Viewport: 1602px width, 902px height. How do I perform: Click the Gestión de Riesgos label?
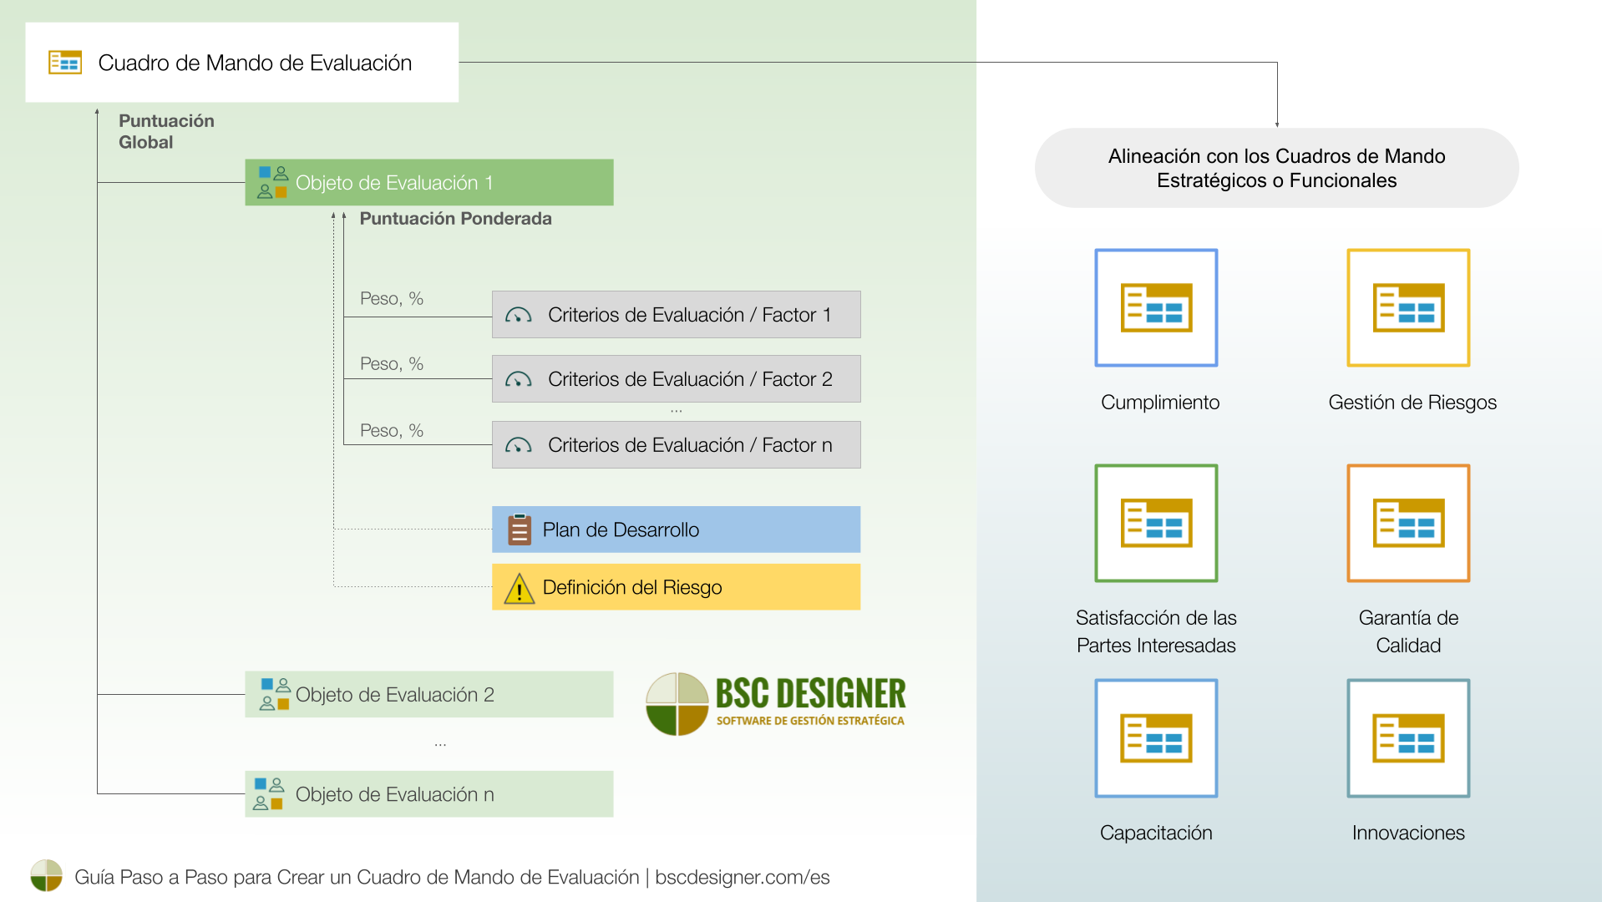click(1412, 403)
